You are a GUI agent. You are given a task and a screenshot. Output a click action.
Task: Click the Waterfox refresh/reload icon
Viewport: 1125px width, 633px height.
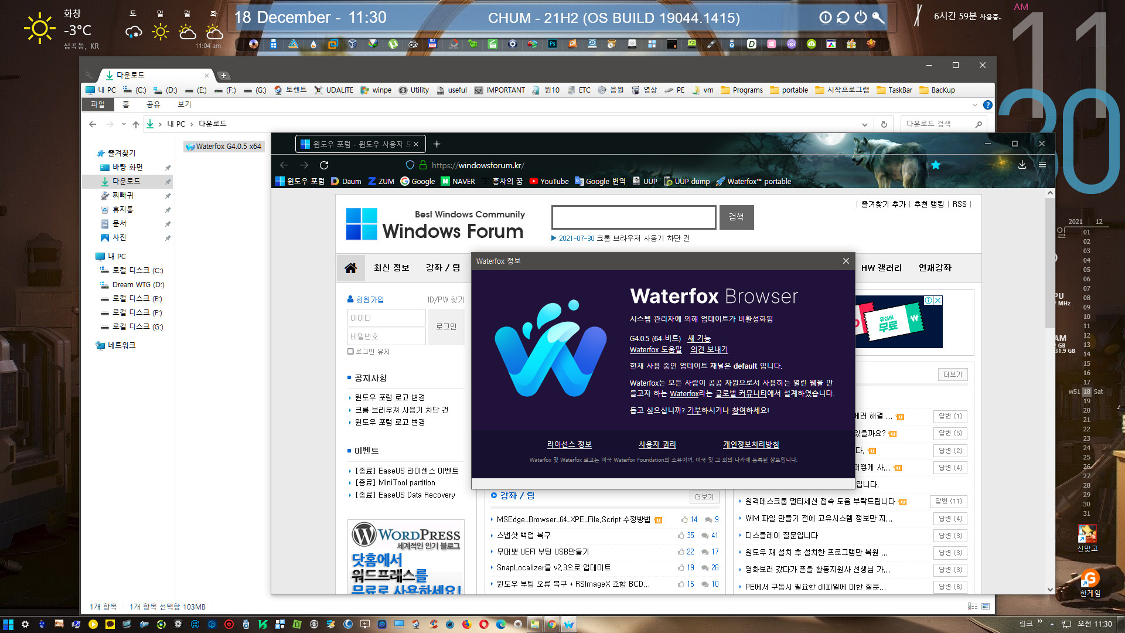point(325,165)
